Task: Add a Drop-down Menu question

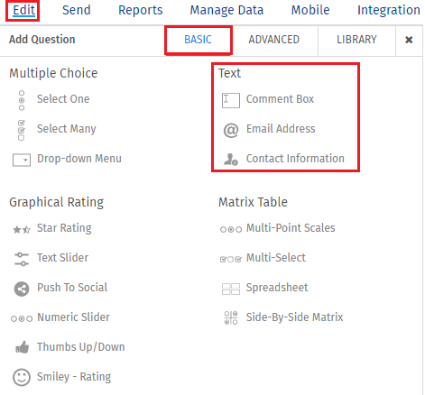Action: (79, 159)
